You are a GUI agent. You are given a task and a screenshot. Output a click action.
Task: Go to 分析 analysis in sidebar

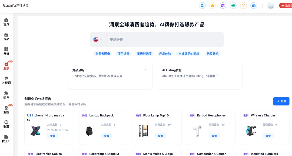[6, 51]
